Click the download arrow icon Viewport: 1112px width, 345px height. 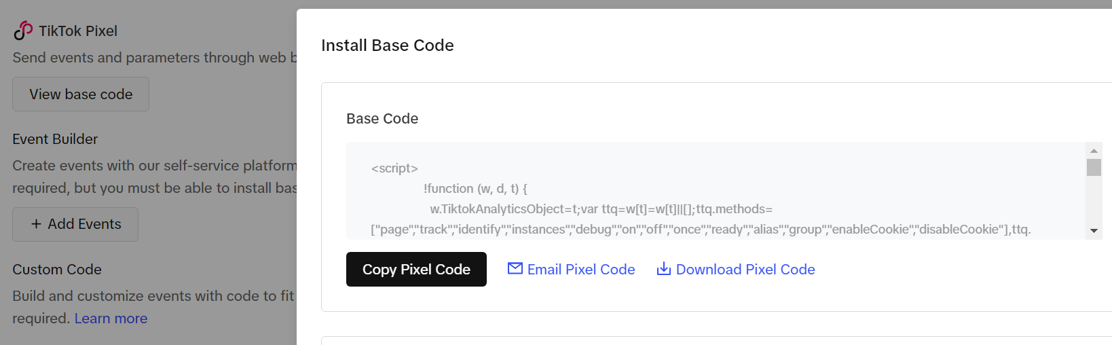(x=663, y=269)
